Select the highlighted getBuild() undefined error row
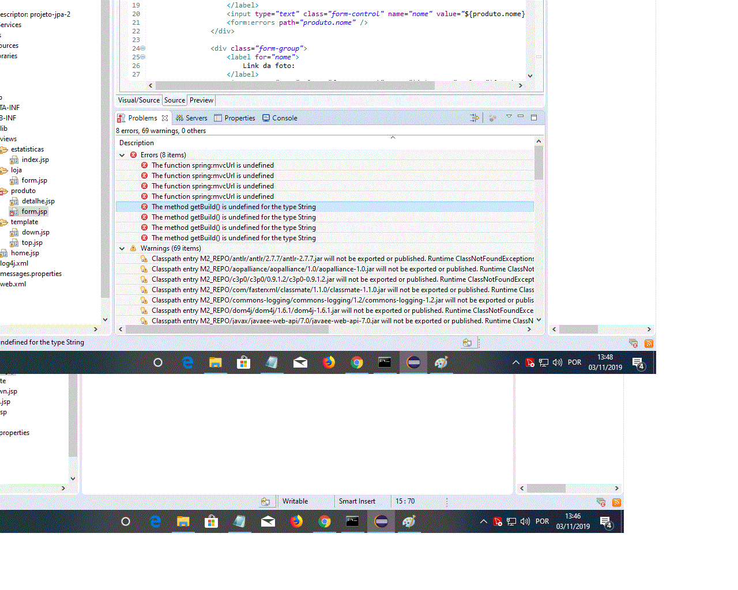This screenshot has height=590, width=738. (325, 207)
